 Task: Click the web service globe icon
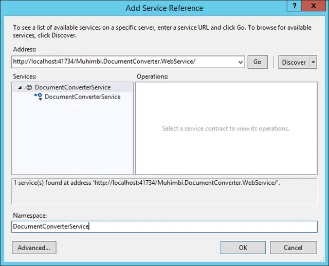coord(28,87)
